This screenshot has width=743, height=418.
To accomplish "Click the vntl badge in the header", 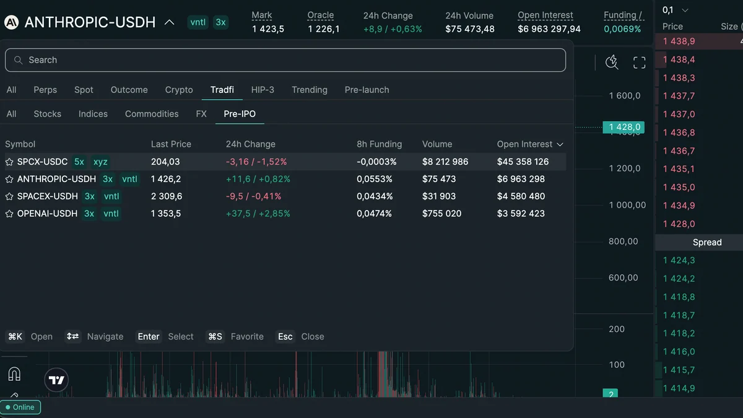I will coord(198,22).
